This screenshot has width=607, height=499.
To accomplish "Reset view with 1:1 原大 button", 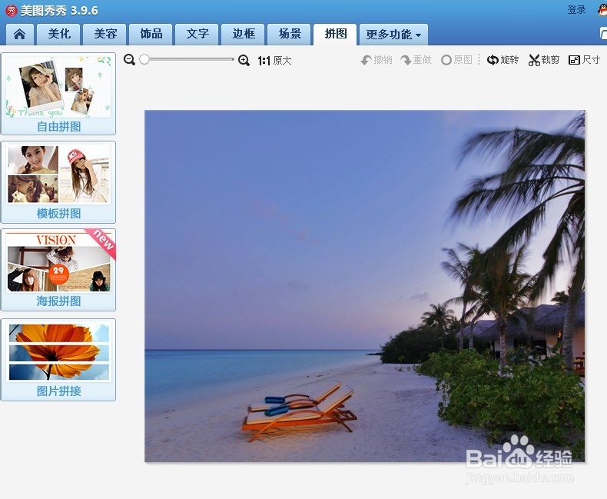I will (274, 61).
